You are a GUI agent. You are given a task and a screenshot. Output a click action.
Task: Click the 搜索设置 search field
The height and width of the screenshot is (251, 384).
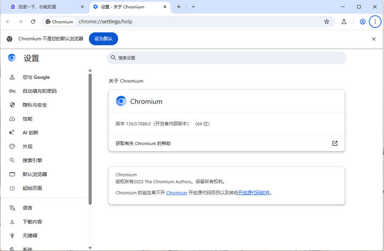point(226,58)
